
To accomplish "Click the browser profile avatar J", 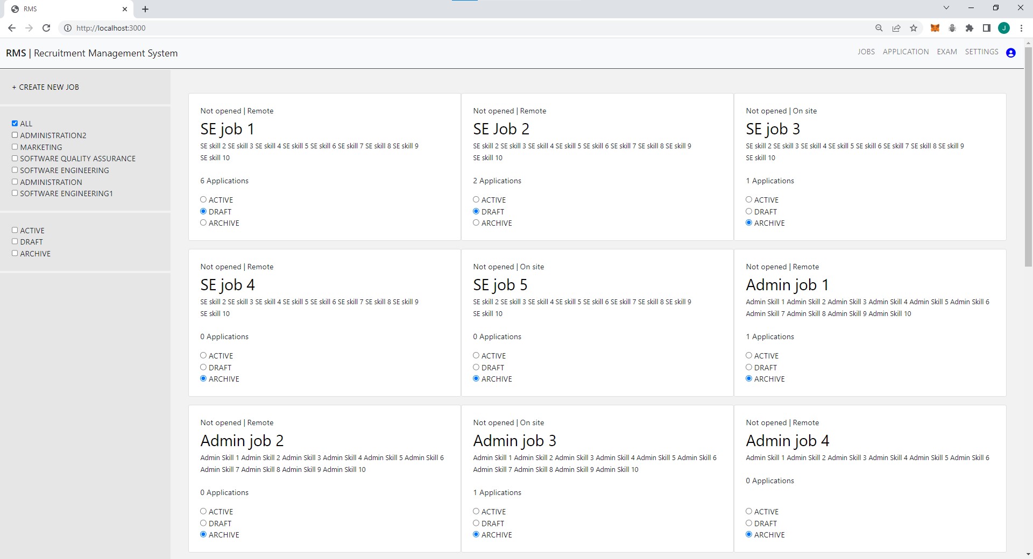I will (x=1004, y=28).
